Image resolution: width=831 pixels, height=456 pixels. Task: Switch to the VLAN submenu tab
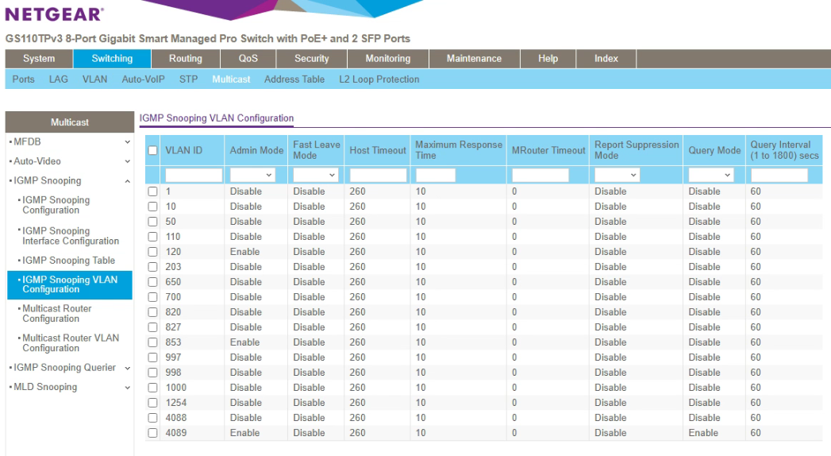click(94, 79)
